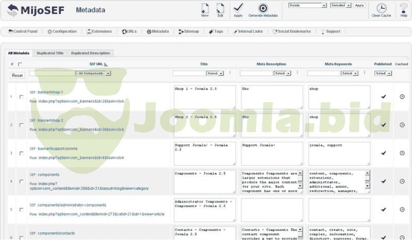Switch to the Duplicated Title tab
The image size is (412, 240).
[x=50, y=53]
